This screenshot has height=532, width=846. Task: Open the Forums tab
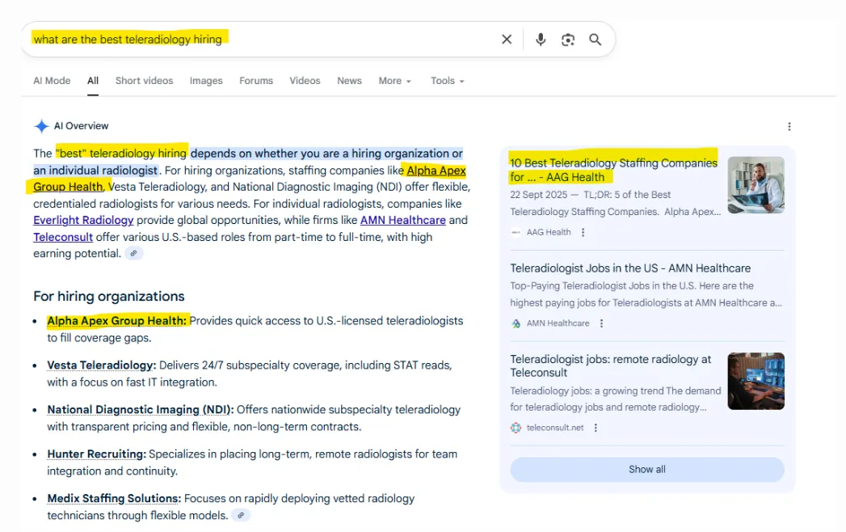coord(256,81)
